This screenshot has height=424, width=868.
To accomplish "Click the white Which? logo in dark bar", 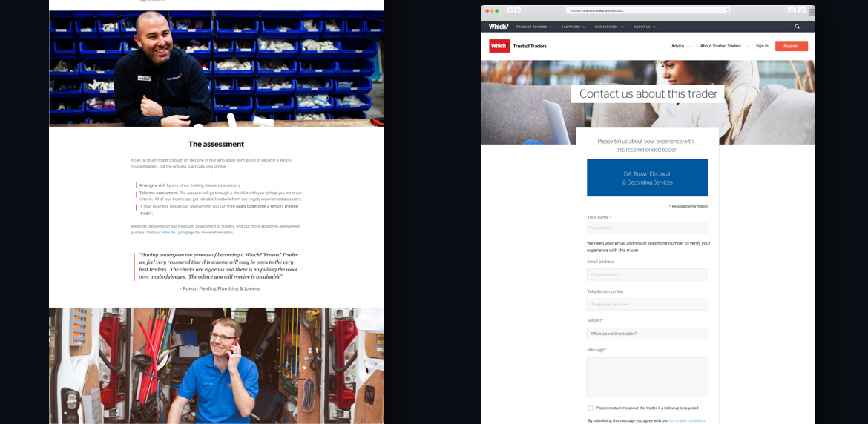I will pyautogui.click(x=499, y=27).
